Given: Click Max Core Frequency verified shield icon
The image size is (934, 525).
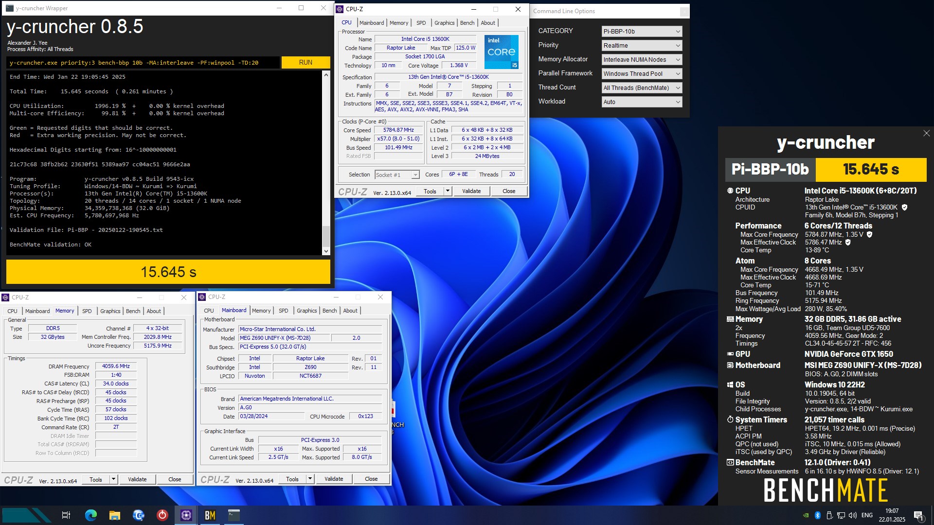Looking at the screenshot, I should coord(869,235).
